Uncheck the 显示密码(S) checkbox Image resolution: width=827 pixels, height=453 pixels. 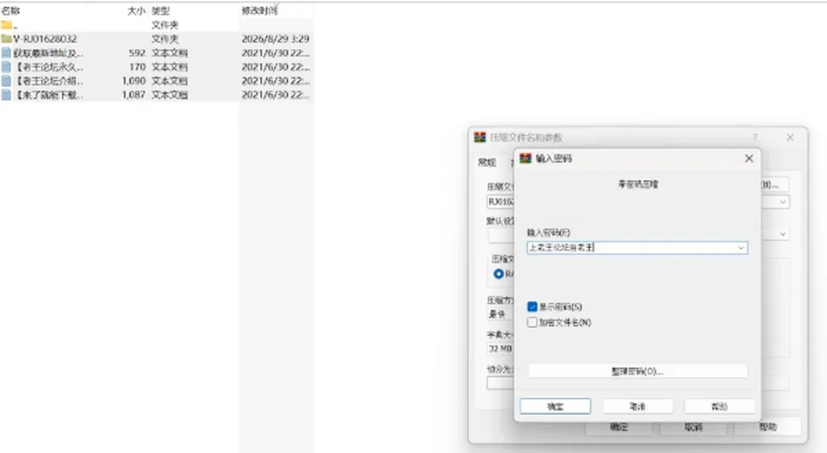point(532,307)
